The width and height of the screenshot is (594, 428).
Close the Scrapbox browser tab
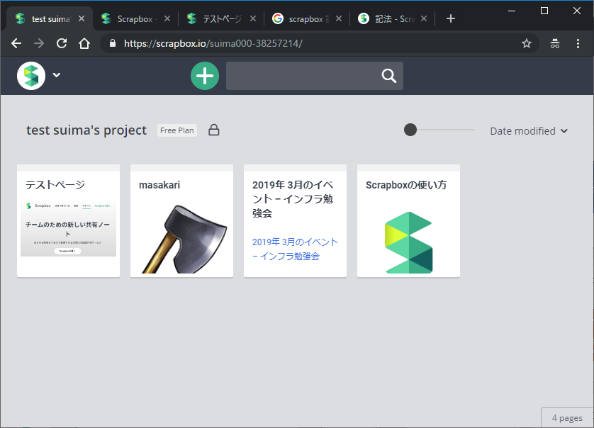(167, 18)
